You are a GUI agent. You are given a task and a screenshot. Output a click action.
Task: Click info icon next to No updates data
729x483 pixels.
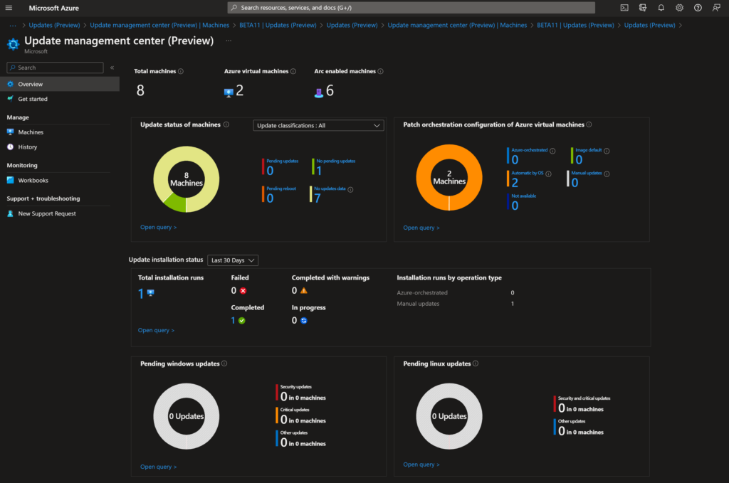[x=350, y=189]
